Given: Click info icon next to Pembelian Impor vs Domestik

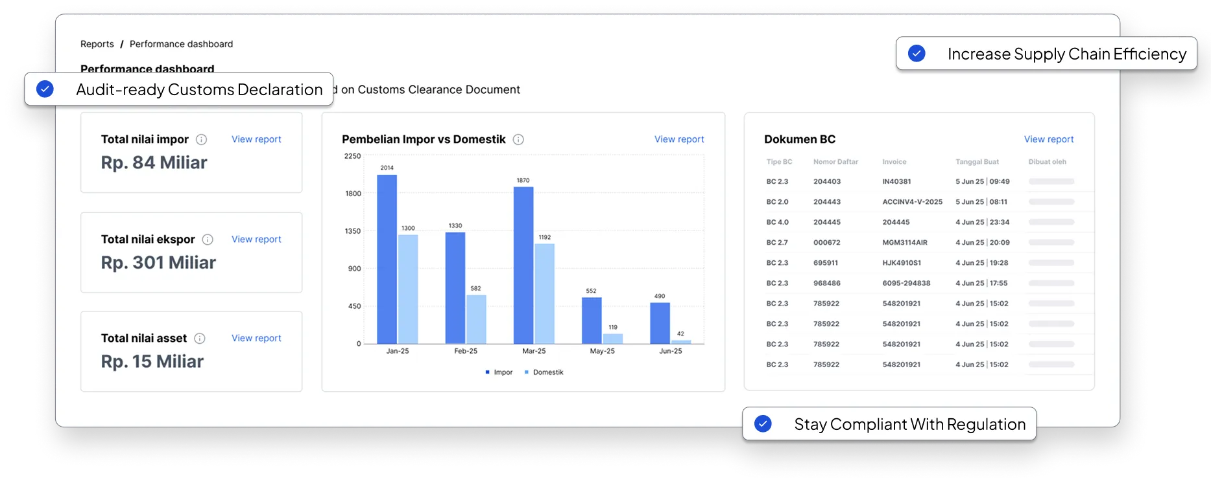Looking at the screenshot, I should pos(518,139).
